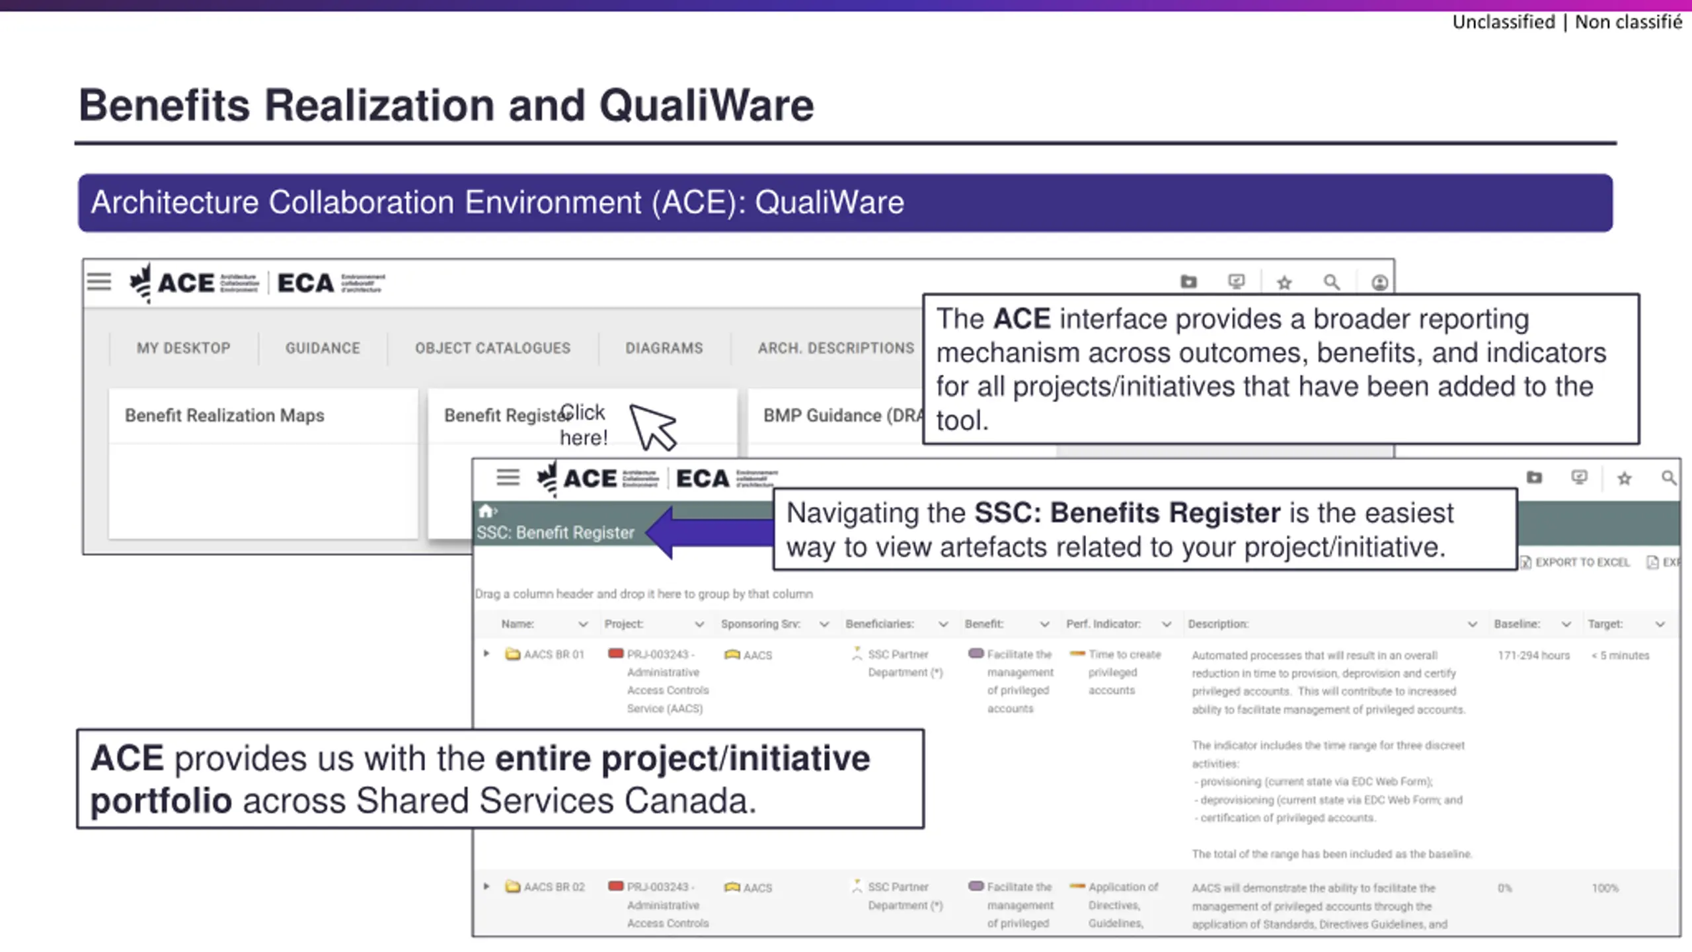Switch to the DIAGRAMS tab
The width and height of the screenshot is (1692, 952).
[664, 348]
